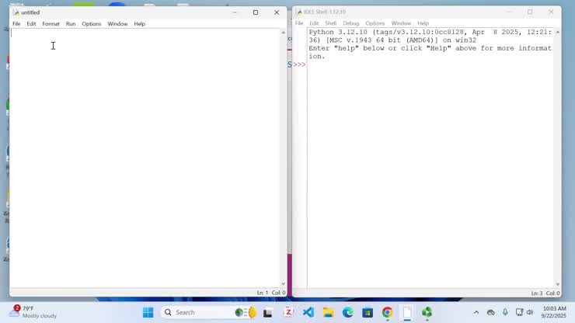This screenshot has height=323, width=575.
Task: Click the Col: 0 status in untitled editor
Action: coord(278,293)
